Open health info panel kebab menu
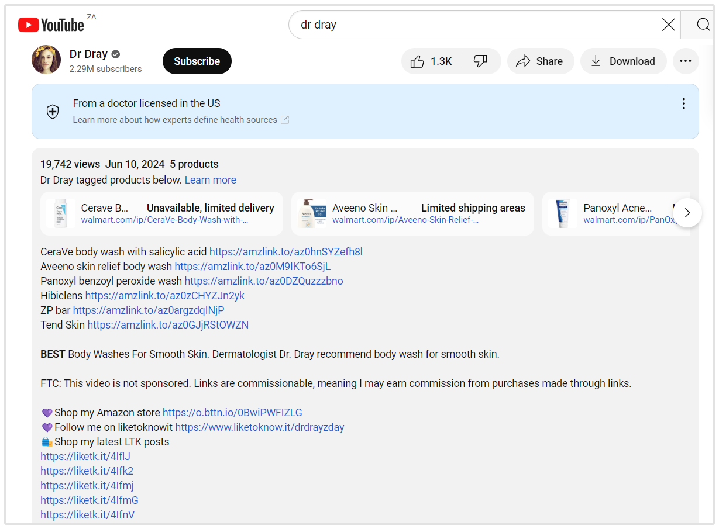 click(x=683, y=104)
